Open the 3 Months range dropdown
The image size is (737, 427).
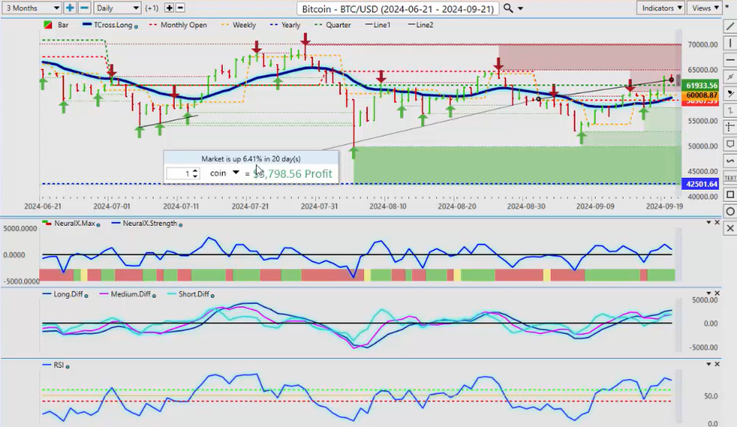tap(31, 8)
